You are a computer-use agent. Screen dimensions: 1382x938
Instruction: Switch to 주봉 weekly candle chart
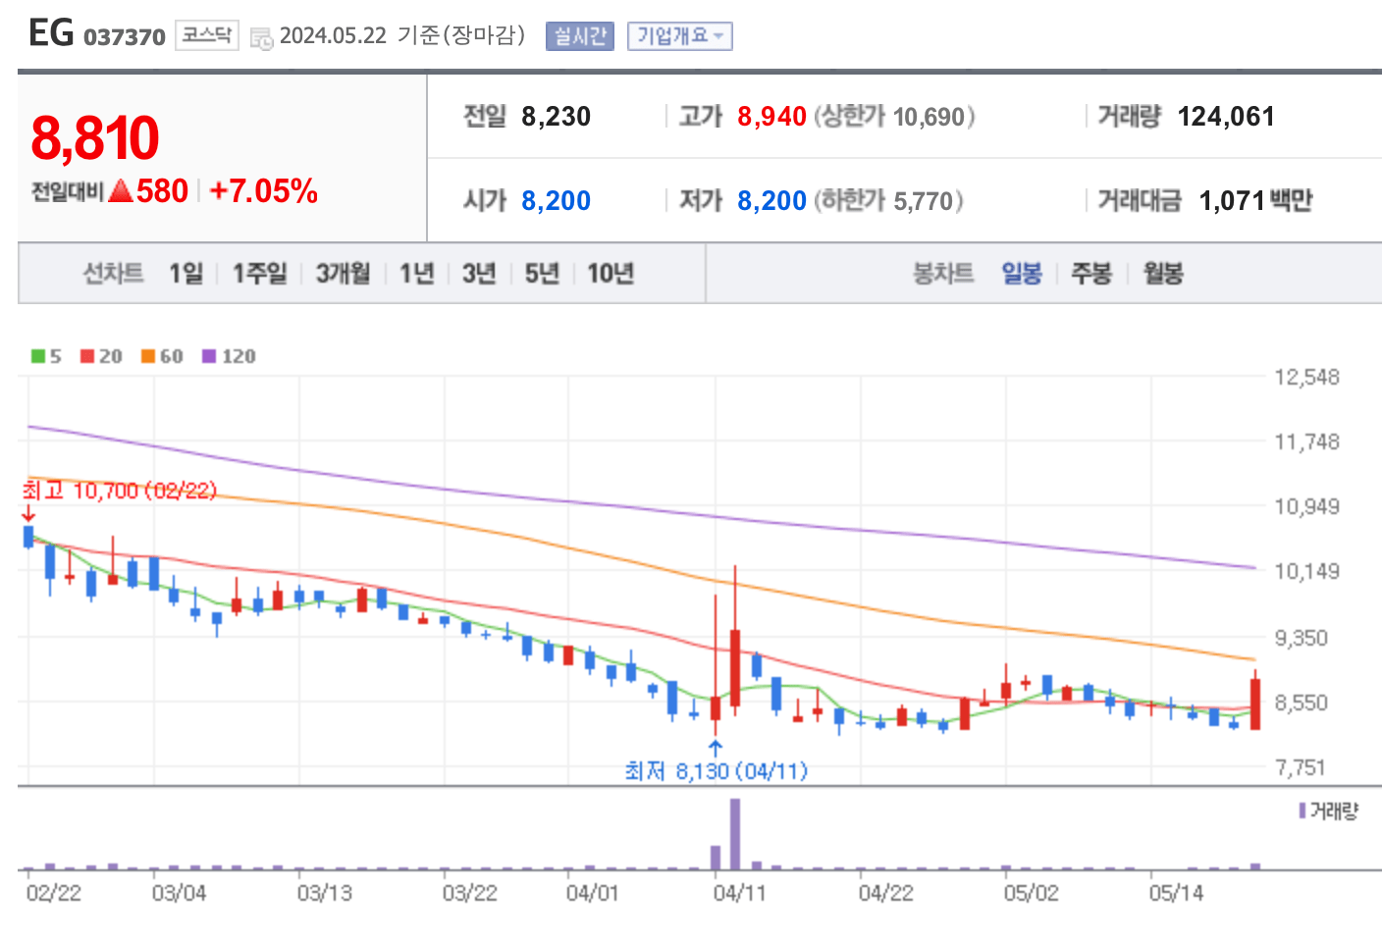click(x=1091, y=273)
